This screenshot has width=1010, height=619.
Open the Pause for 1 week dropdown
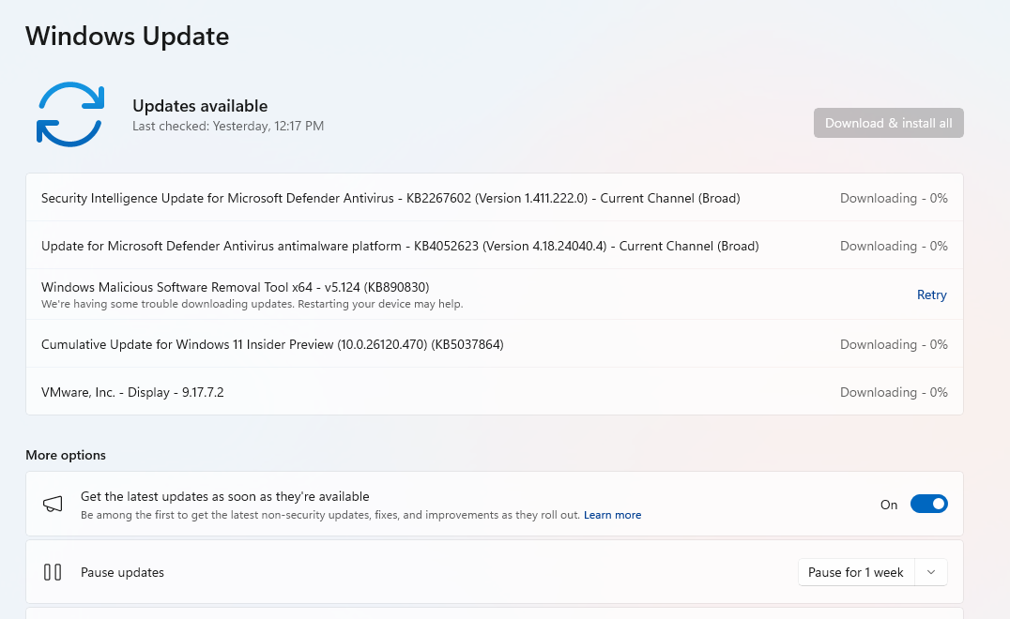pyautogui.click(x=855, y=572)
